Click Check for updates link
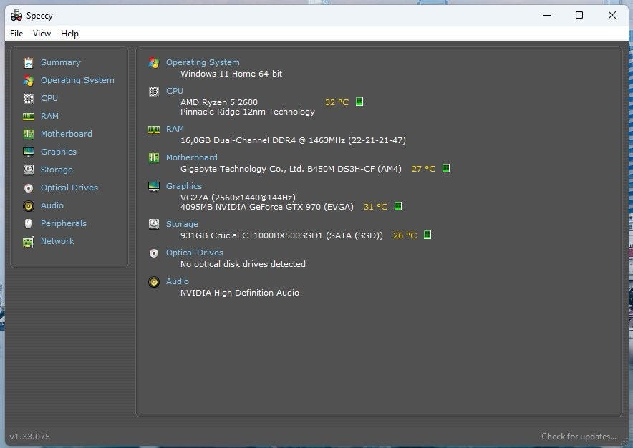This screenshot has height=448, width=633. (x=579, y=437)
